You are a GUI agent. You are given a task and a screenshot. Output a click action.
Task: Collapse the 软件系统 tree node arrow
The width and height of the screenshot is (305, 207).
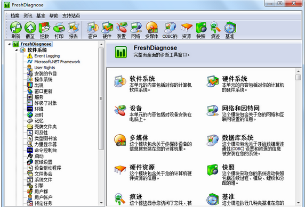pos(17,50)
